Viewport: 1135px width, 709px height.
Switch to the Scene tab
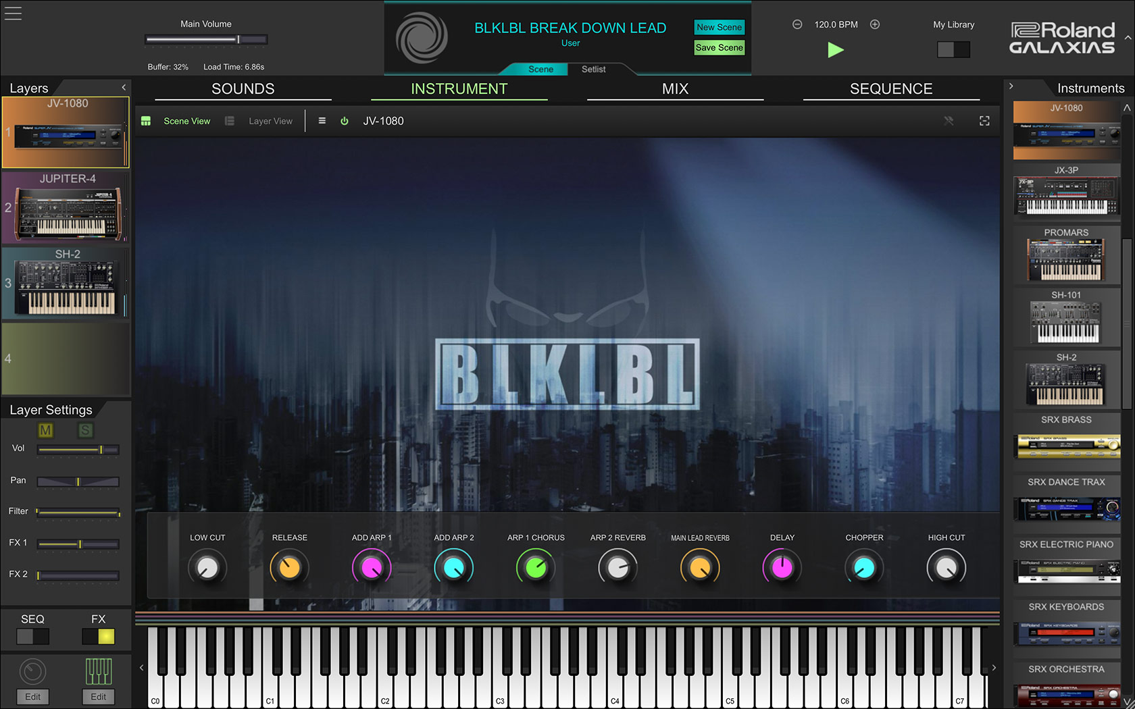tap(540, 69)
